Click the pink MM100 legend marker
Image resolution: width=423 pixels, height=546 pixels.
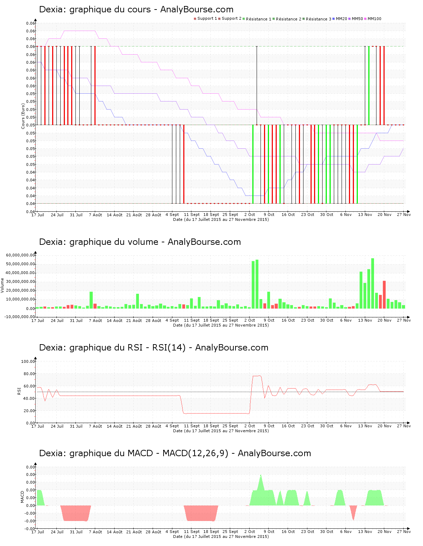tap(365, 19)
